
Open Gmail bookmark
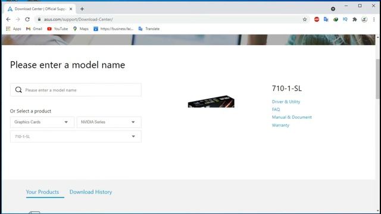34,29
